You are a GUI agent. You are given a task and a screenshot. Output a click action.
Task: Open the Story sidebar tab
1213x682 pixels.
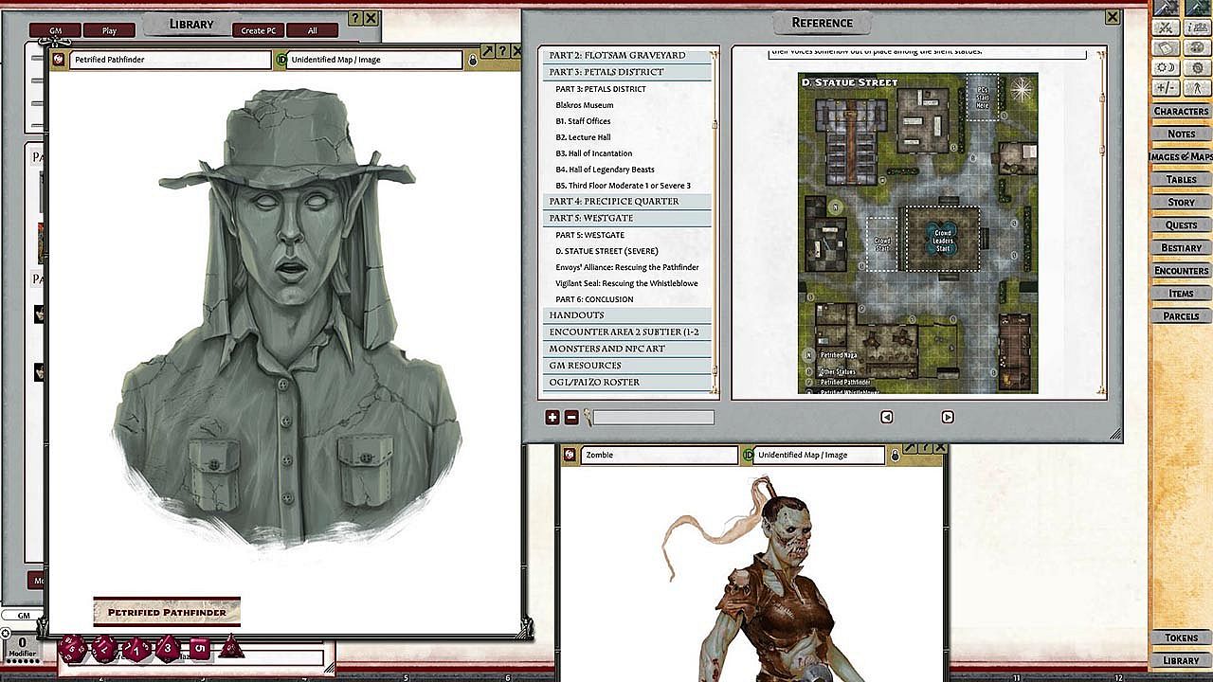click(1181, 202)
